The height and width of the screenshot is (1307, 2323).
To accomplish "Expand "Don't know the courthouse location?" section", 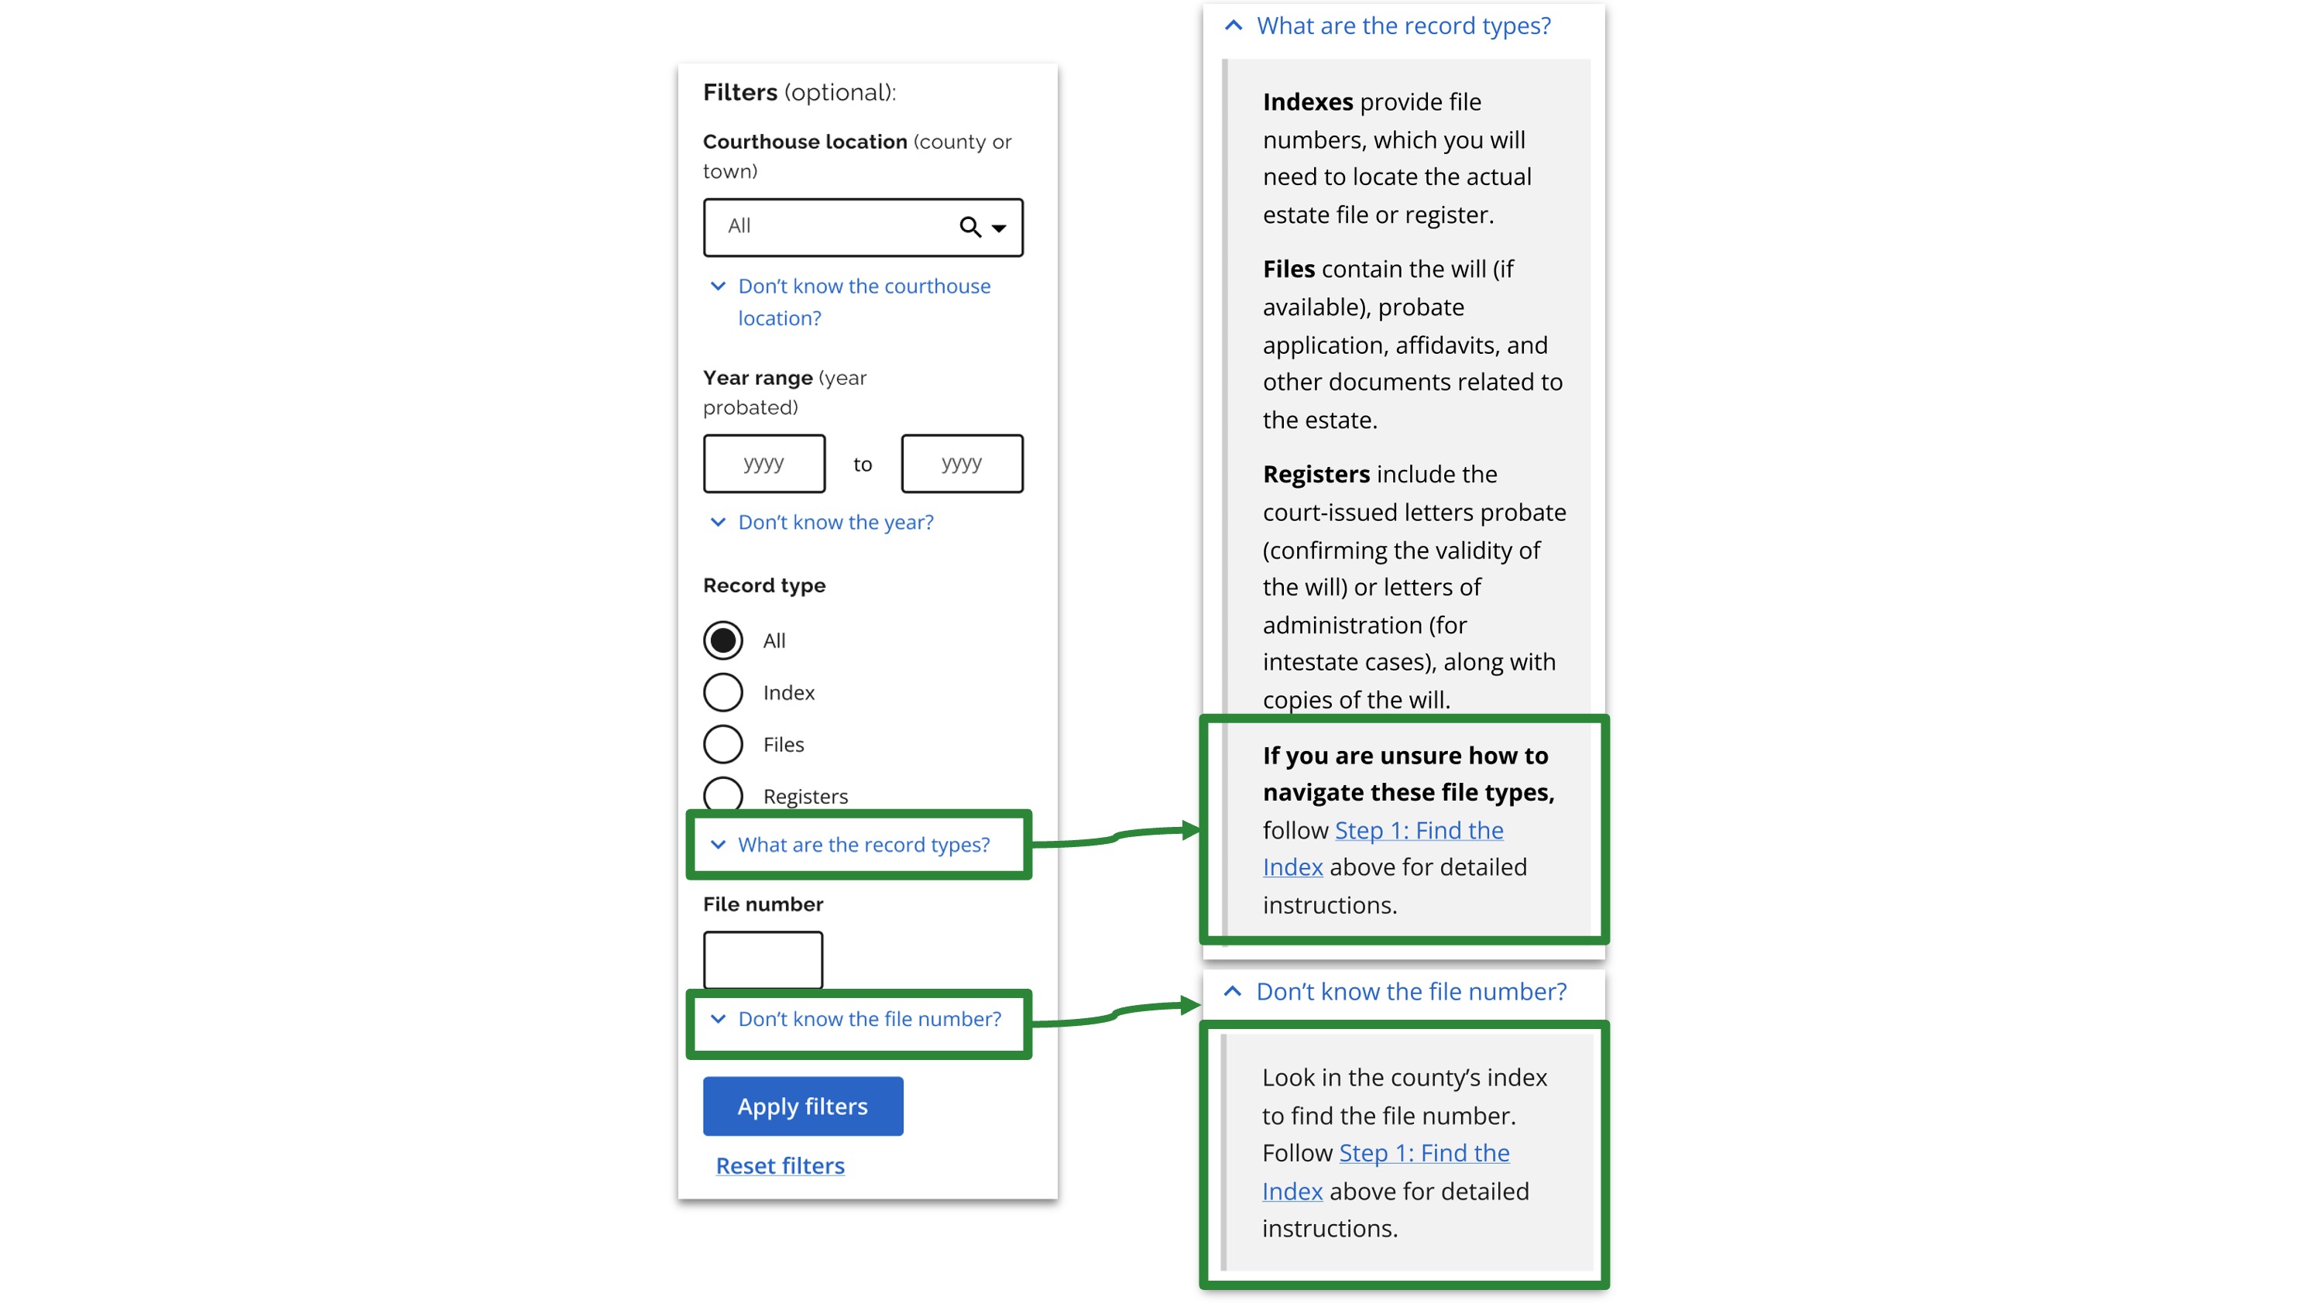I will (x=863, y=301).
